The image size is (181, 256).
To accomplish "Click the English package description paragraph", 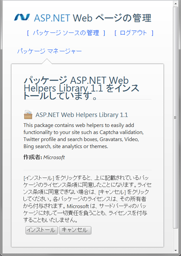I will point(83,136).
